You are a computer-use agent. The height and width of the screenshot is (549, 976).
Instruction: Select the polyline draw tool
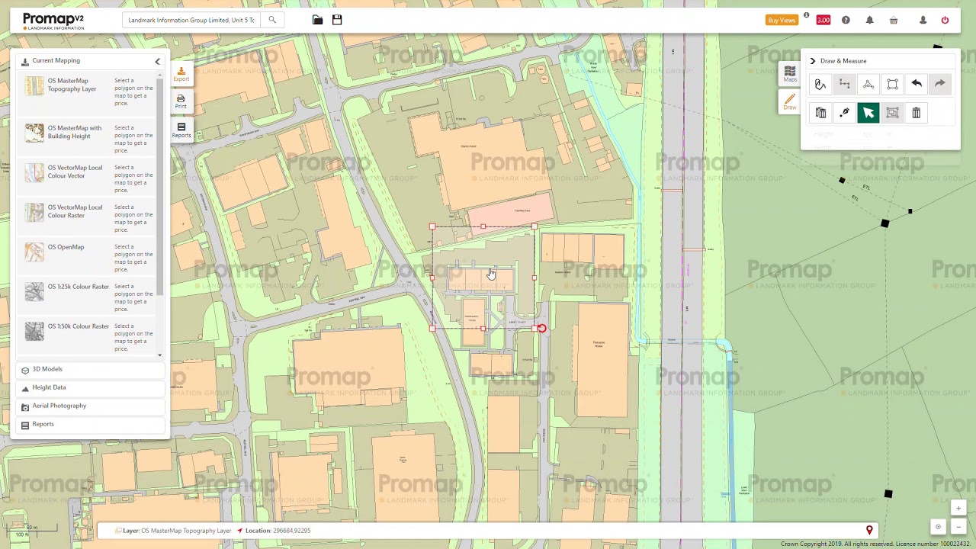[844, 85]
